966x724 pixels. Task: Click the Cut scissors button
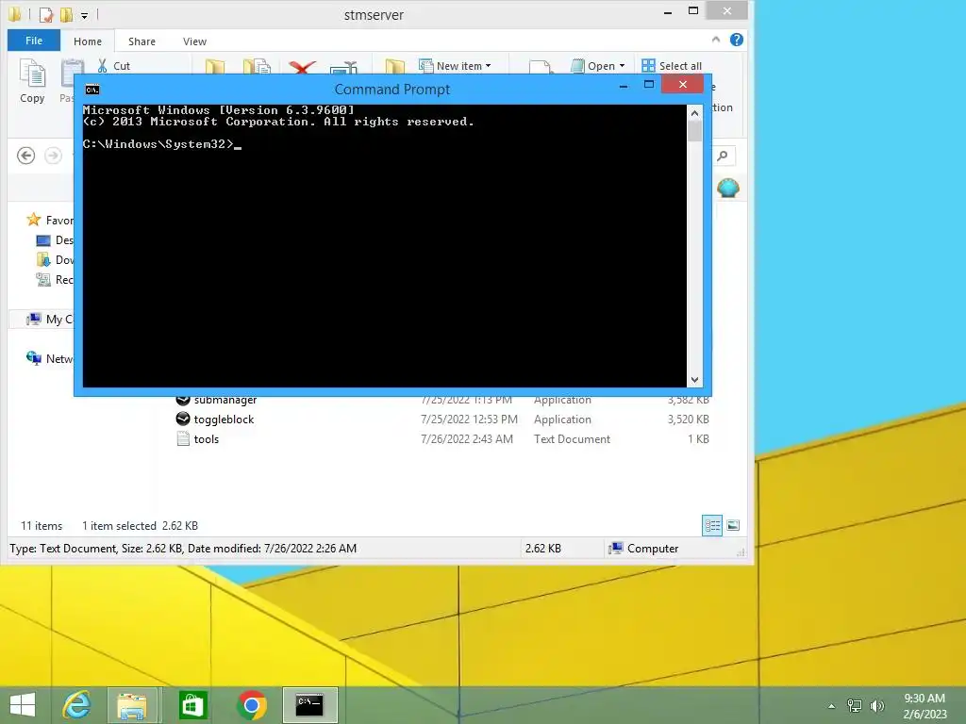(x=114, y=66)
